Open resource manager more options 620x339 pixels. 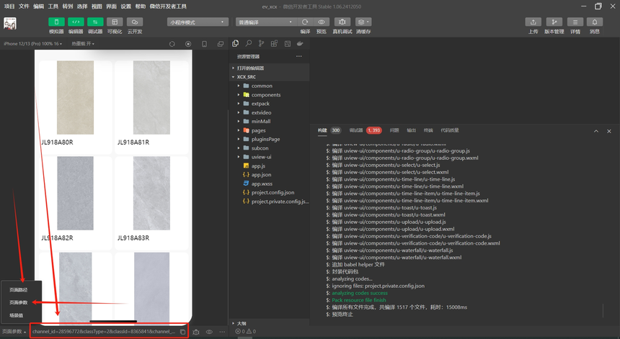[x=299, y=56]
